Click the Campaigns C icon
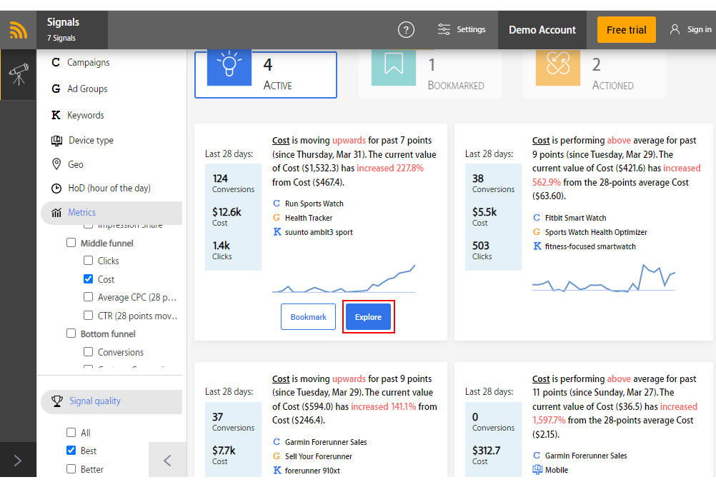The height and width of the screenshot is (487, 716). pos(56,62)
